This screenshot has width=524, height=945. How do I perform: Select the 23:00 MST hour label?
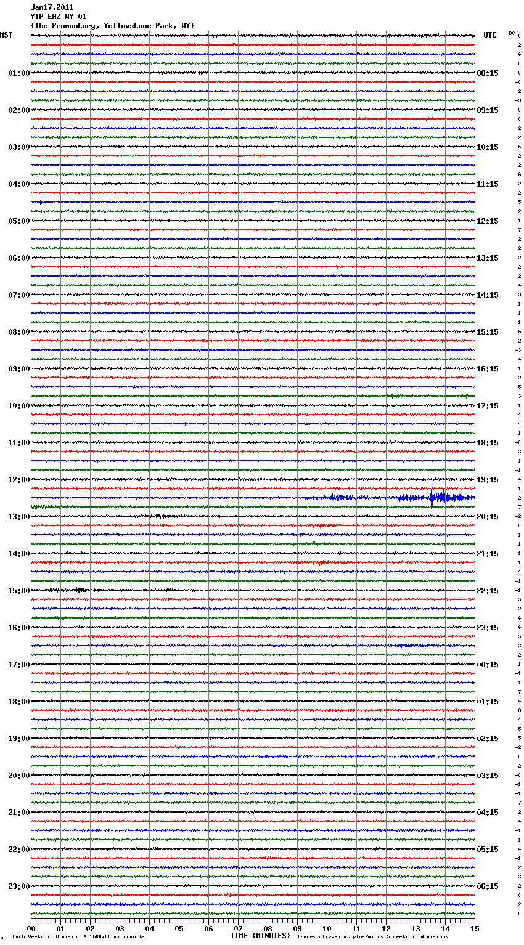click(19, 886)
